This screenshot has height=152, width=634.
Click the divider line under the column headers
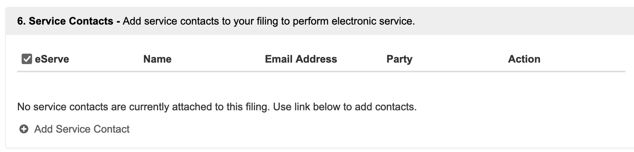(321, 72)
